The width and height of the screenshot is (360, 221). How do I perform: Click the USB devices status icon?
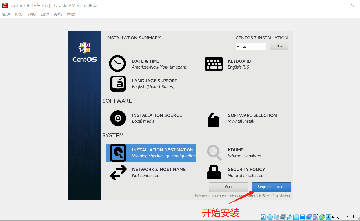(290, 217)
